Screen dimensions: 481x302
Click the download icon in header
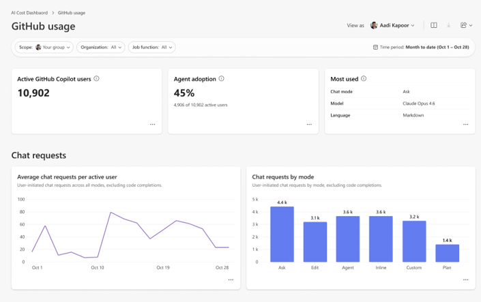coord(448,25)
